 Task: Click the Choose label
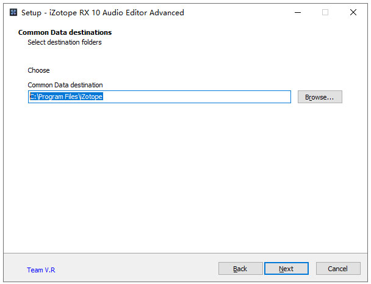pyautogui.click(x=38, y=70)
